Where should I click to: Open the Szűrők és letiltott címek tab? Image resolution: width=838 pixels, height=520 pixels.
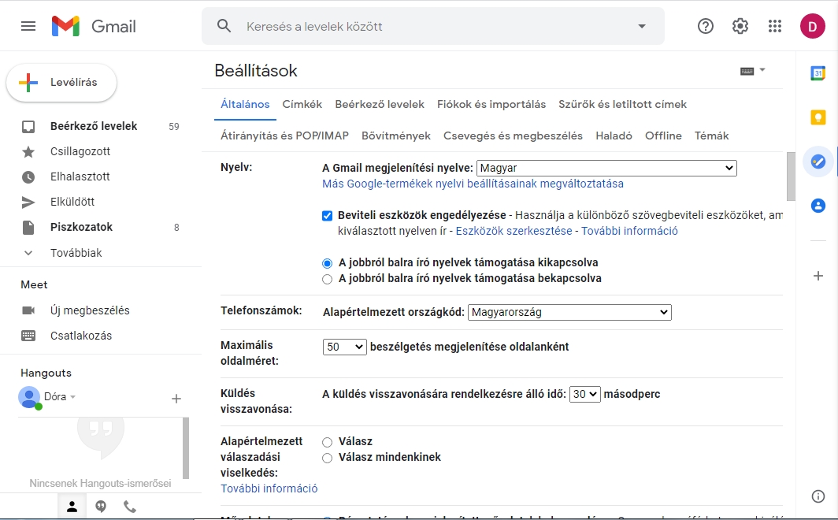click(x=622, y=104)
